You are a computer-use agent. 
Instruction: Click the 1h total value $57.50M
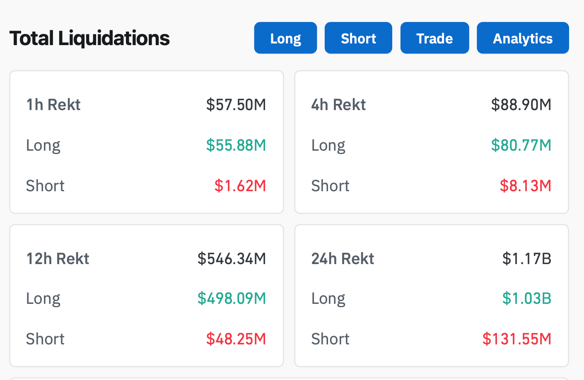point(236,105)
